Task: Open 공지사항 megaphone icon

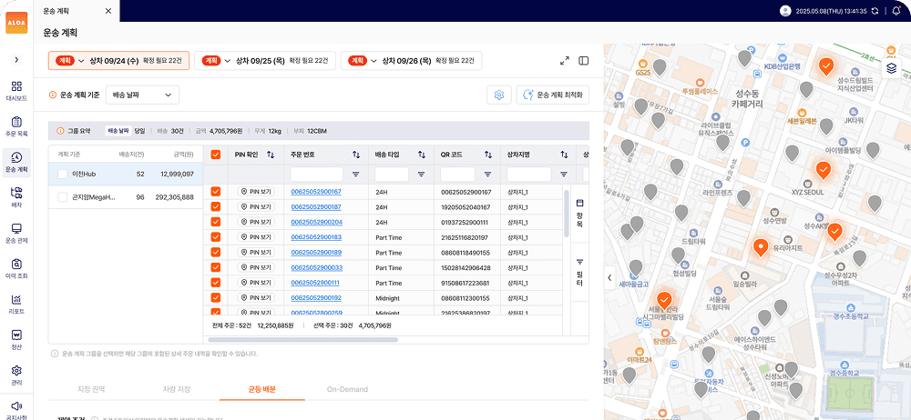Action: pos(16,410)
